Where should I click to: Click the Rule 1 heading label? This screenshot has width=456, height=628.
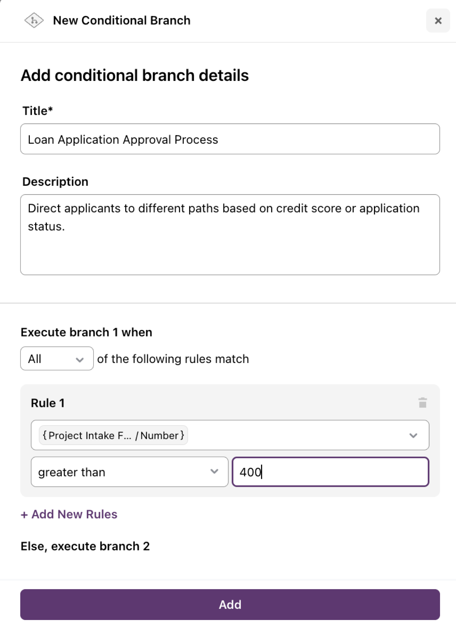tap(48, 403)
